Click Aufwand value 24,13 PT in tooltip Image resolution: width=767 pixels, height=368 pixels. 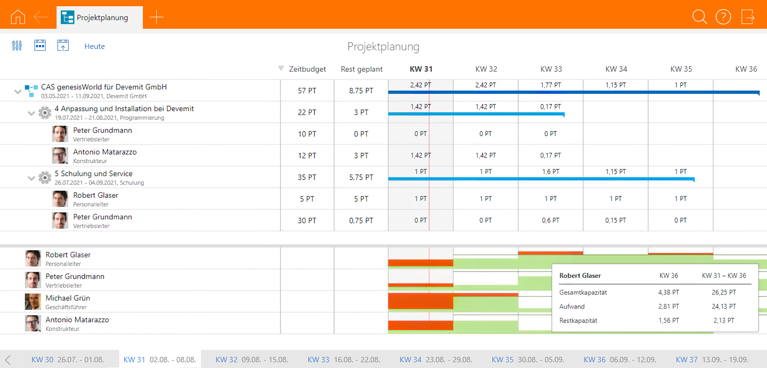(x=724, y=307)
